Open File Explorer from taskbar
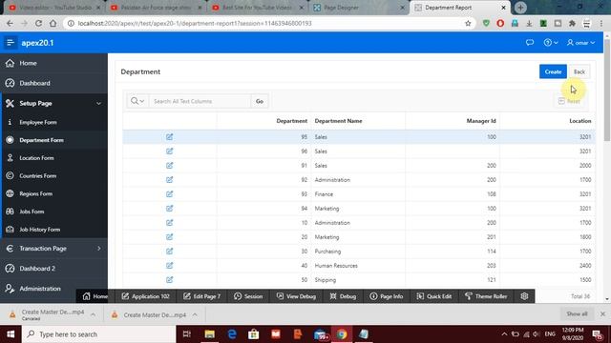This screenshot has width=611, height=343. [210, 334]
